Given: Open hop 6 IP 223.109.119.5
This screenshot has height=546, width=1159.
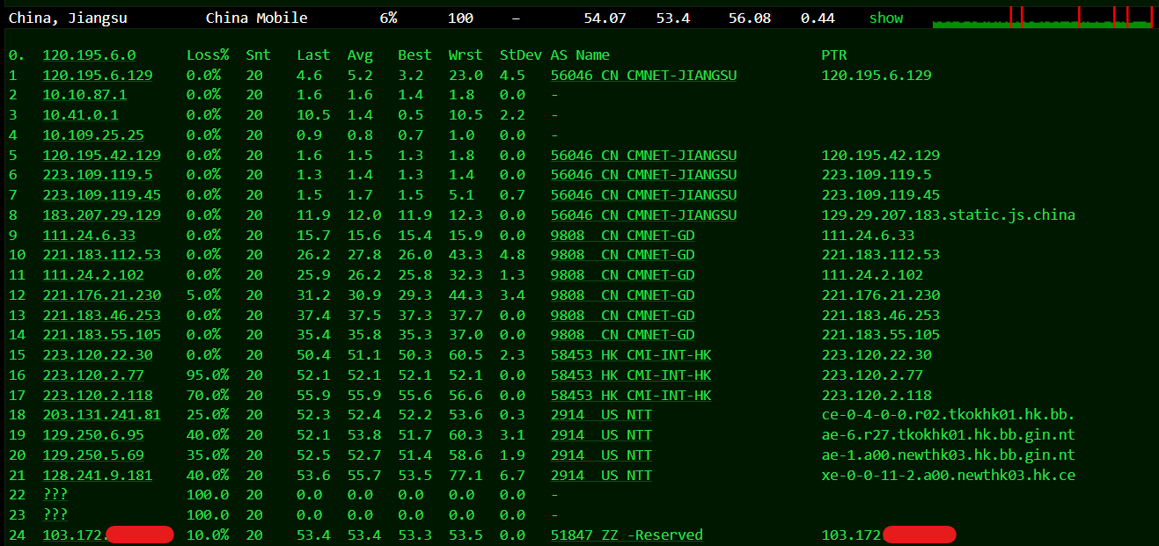Looking at the screenshot, I should [x=98, y=175].
